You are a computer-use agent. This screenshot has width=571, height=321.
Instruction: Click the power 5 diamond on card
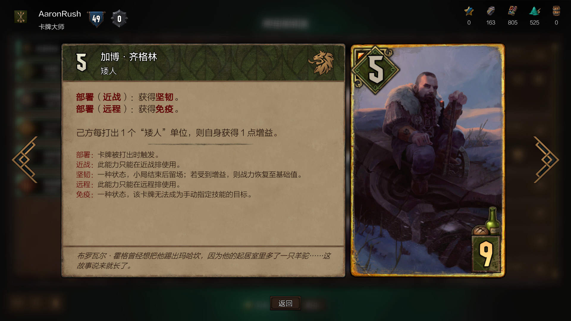click(x=375, y=70)
